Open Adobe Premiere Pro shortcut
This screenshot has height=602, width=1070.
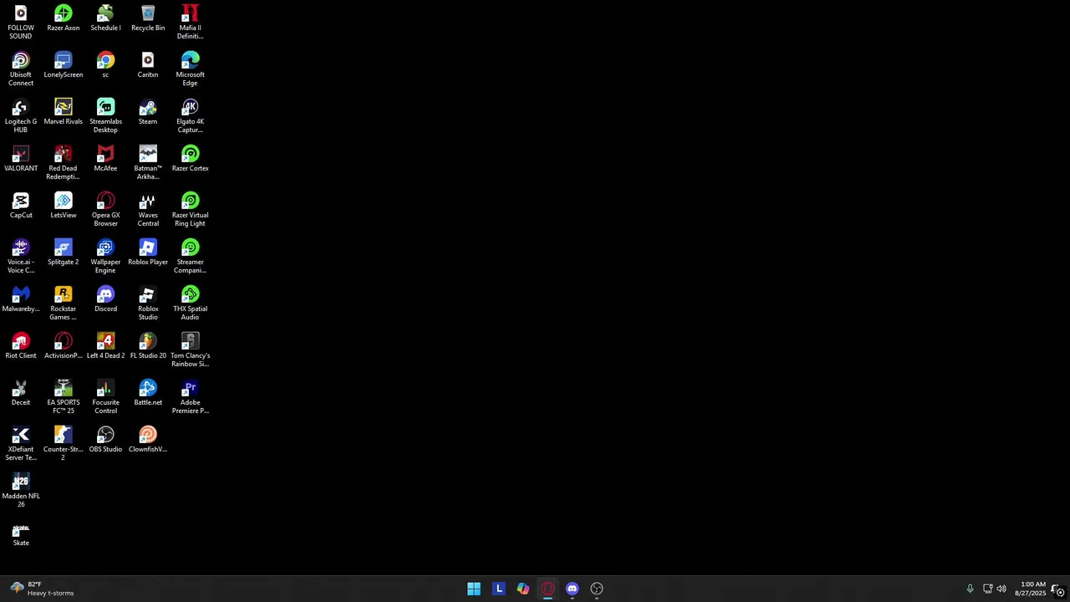(190, 397)
